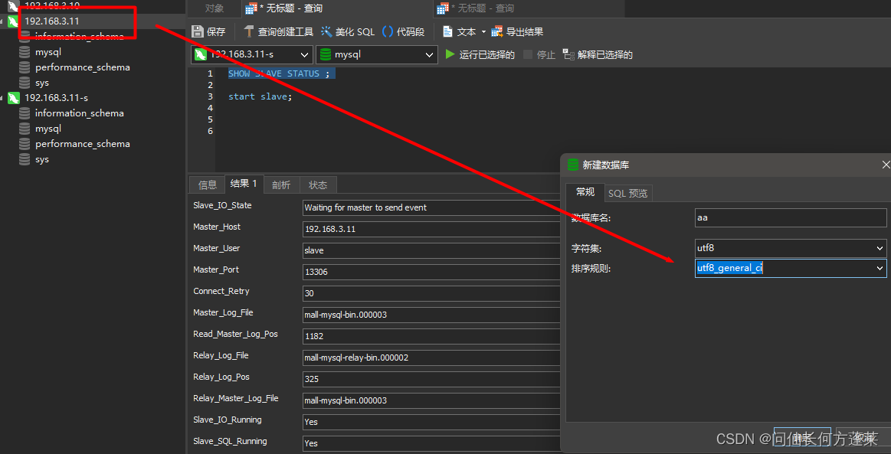891x454 pixels.
Task: Click line 1 SHOW SLAVE STATUS in editor
Action: point(278,73)
